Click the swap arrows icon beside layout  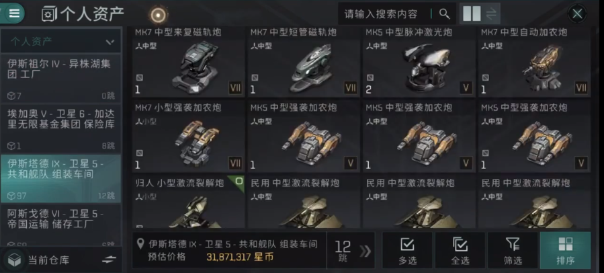coord(491,14)
